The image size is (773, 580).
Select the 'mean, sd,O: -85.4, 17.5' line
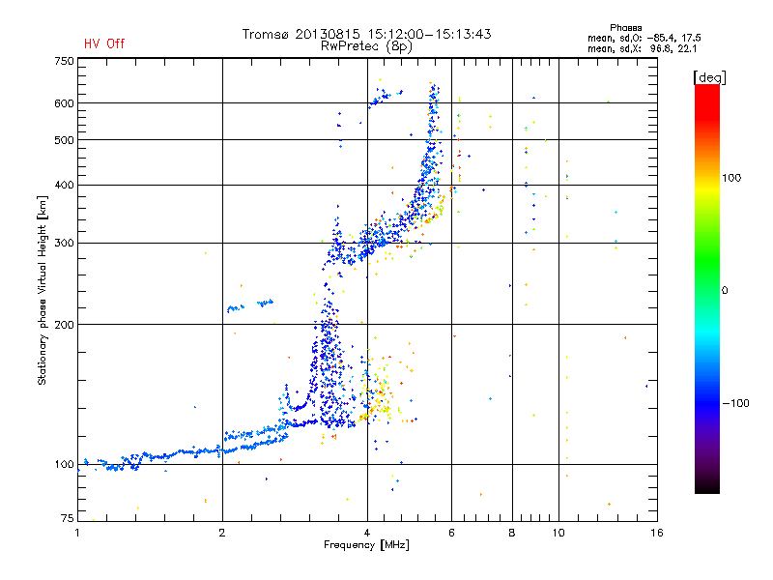[644, 38]
